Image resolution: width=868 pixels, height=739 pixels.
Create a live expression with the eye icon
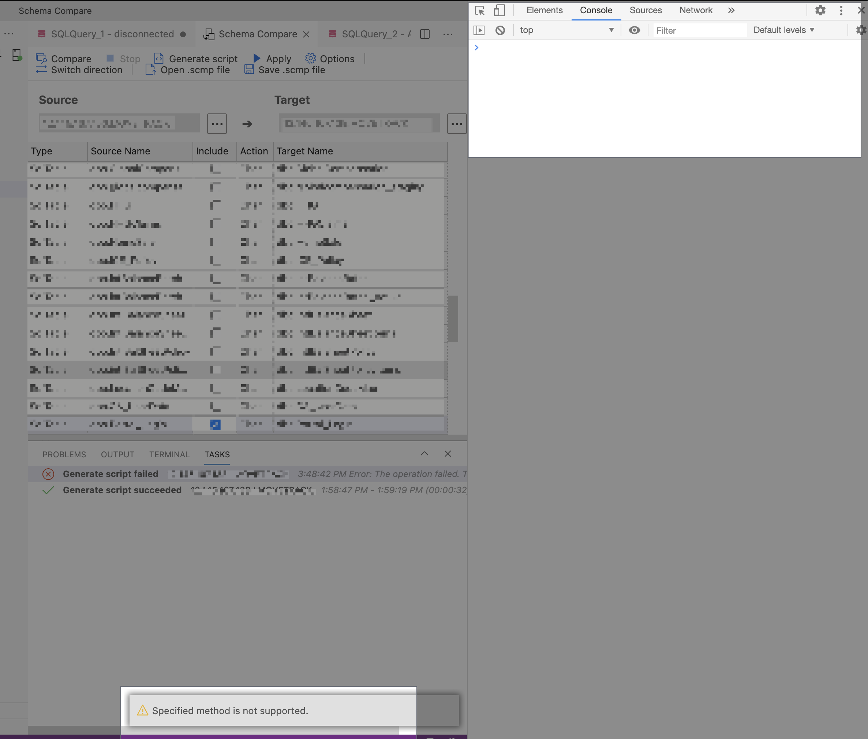pyautogui.click(x=635, y=30)
